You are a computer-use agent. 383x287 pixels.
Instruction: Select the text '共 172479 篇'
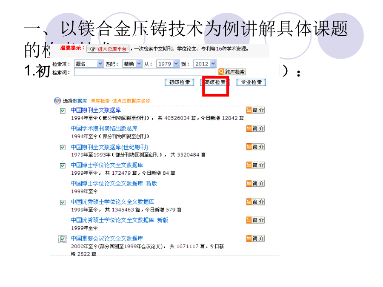[121, 173]
